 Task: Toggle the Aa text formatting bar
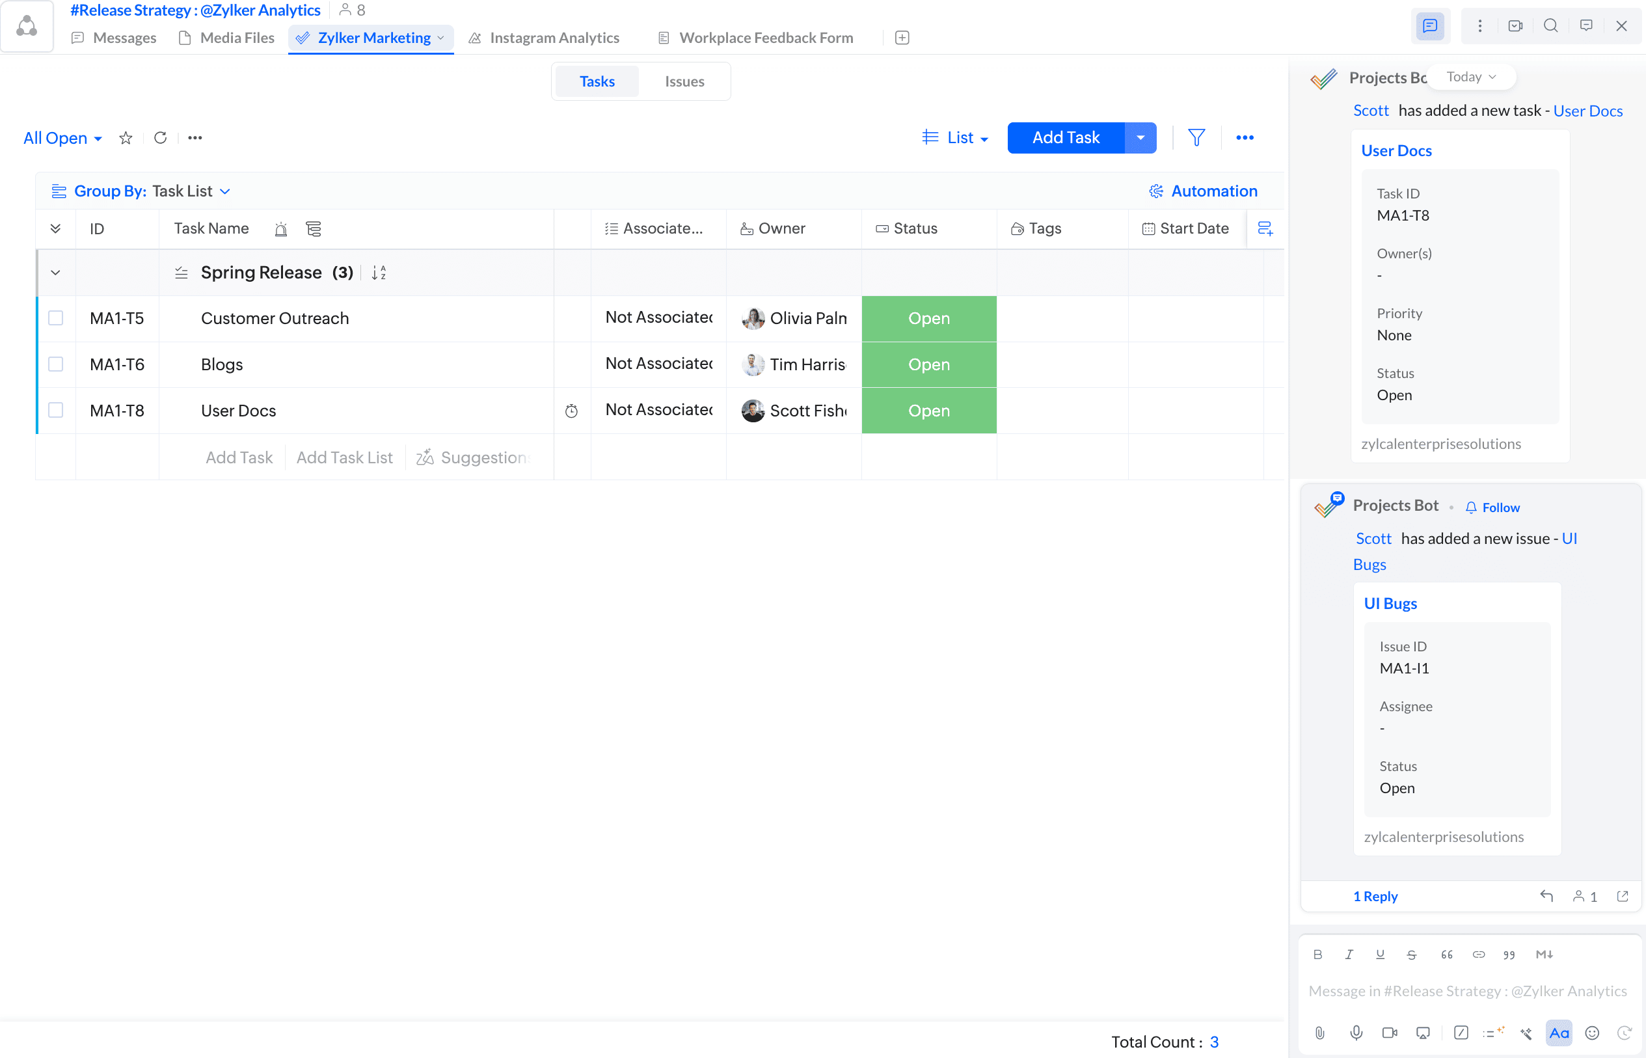pyautogui.click(x=1559, y=1033)
